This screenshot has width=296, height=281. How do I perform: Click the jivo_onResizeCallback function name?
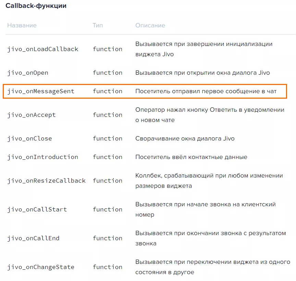47,181
